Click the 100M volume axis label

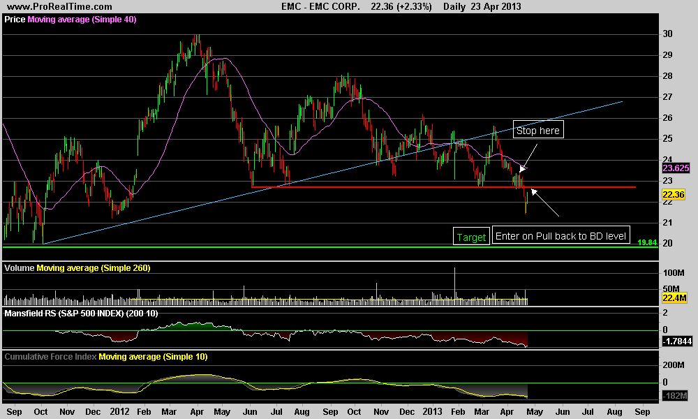click(674, 273)
